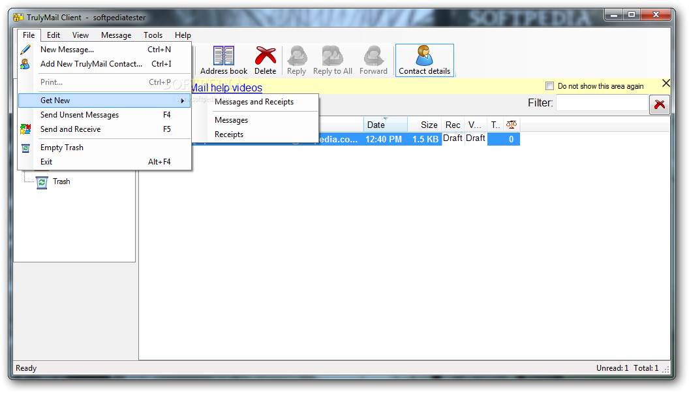Close the yellow help videos banner
689x393 pixels.
pos(666,83)
